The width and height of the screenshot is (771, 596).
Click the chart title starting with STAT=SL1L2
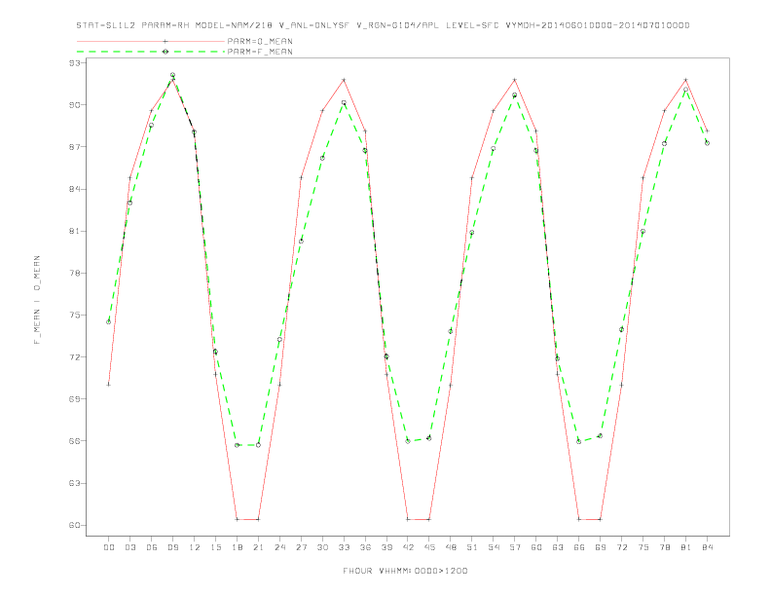pyautogui.click(x=383, y=25)
